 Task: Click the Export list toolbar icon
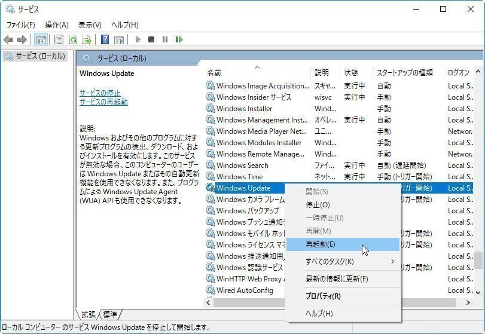[x=87, y=39]
